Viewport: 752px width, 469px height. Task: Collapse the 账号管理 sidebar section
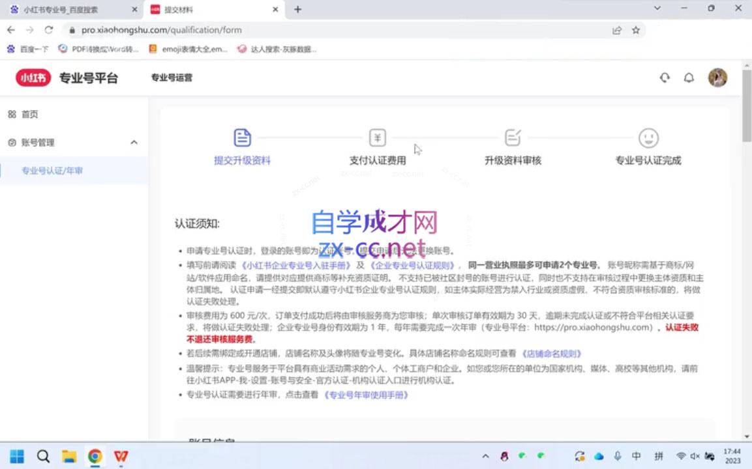134,142
